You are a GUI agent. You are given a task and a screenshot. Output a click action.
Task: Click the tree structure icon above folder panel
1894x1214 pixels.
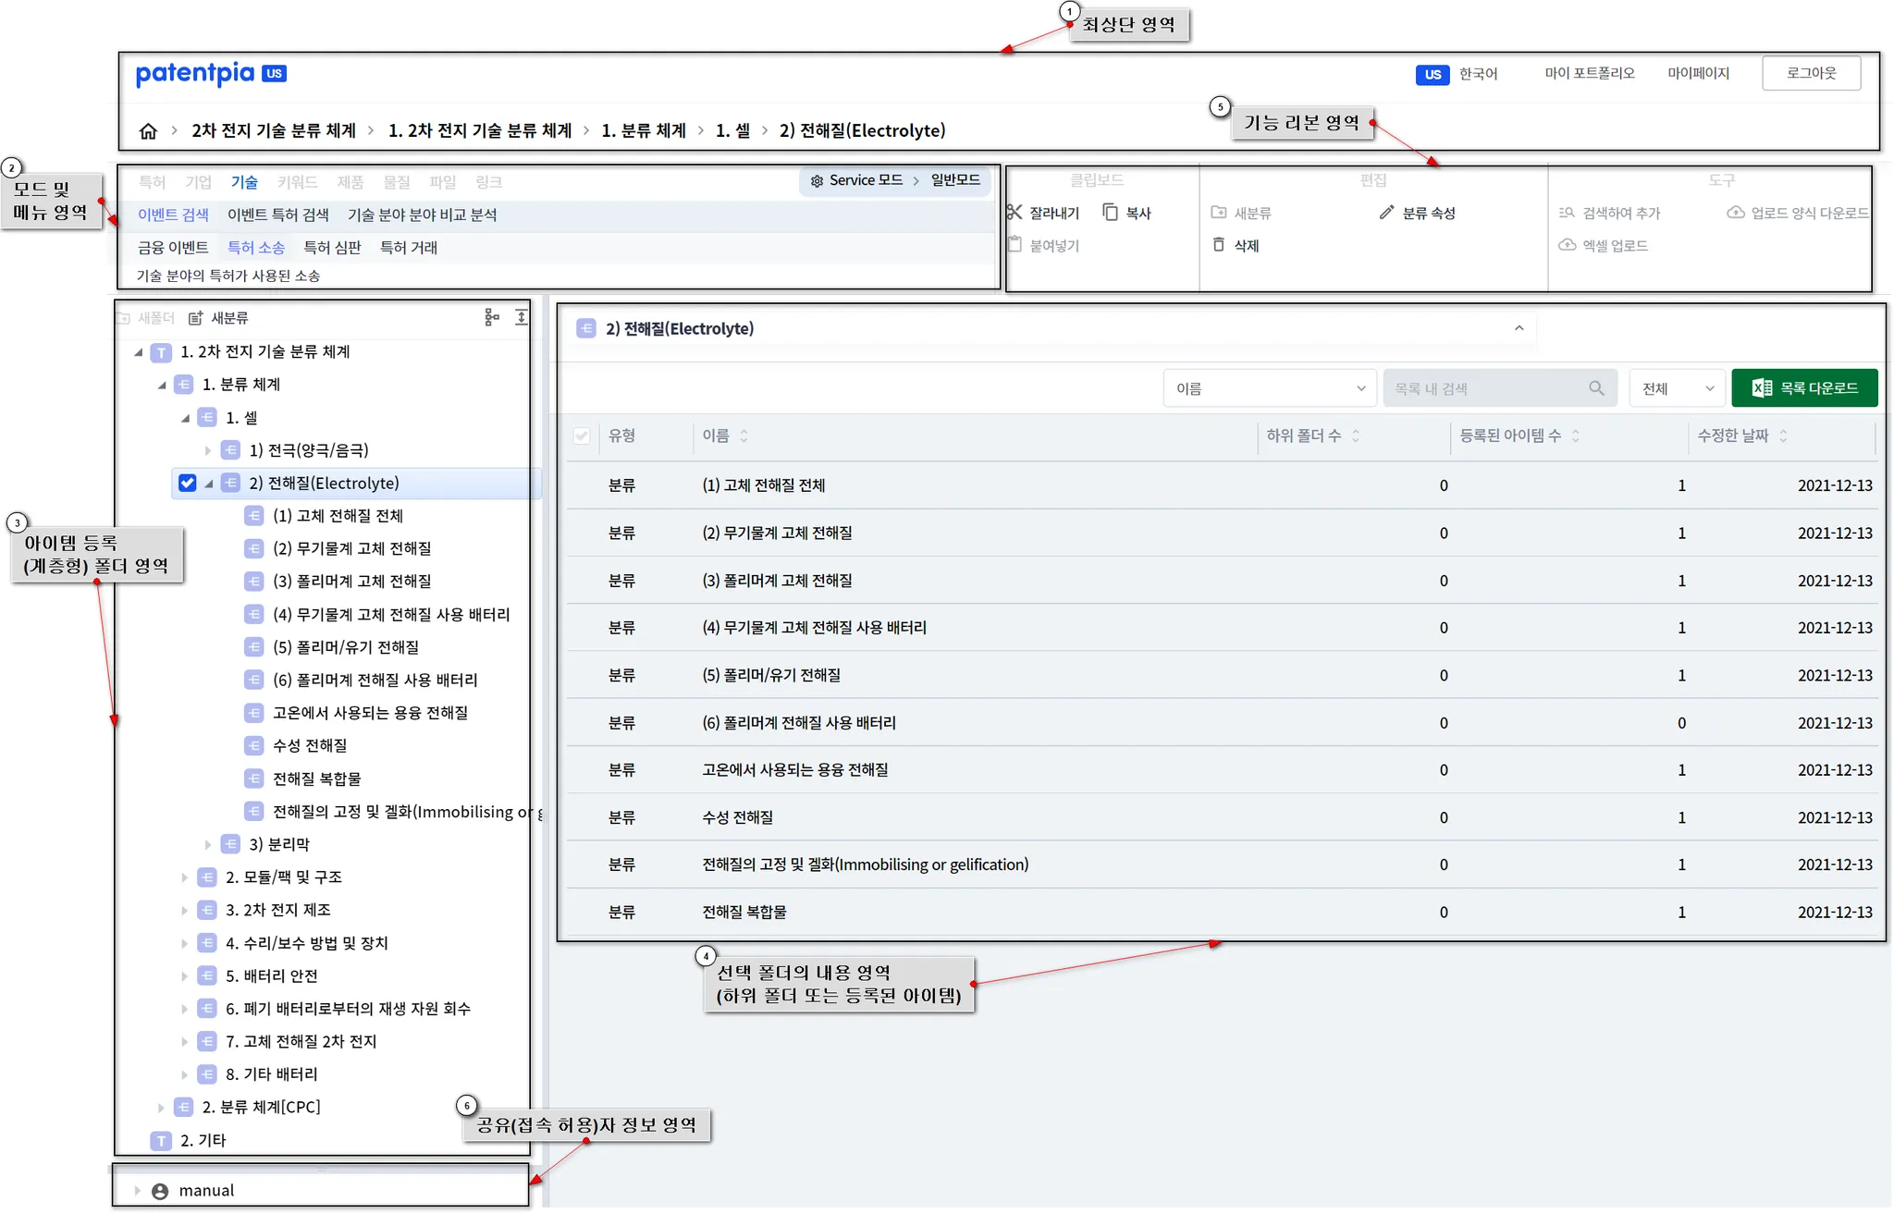pos(491,317)
